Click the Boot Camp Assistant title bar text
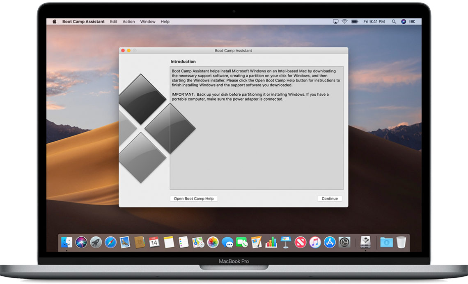 click(x=234, y=51)
